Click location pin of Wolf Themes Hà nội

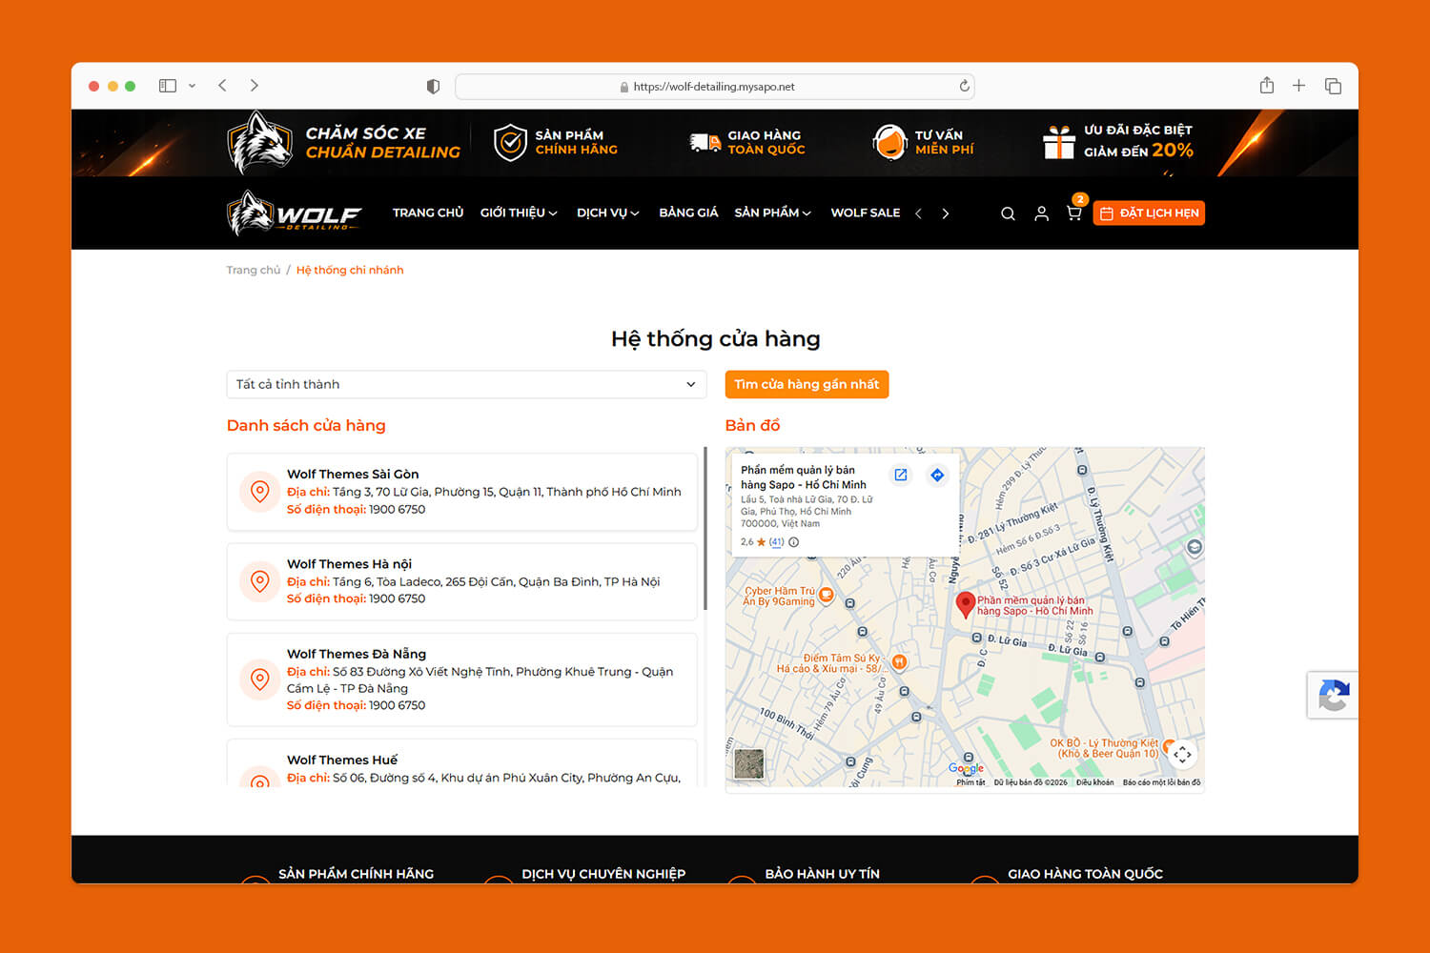click(259, 581)
